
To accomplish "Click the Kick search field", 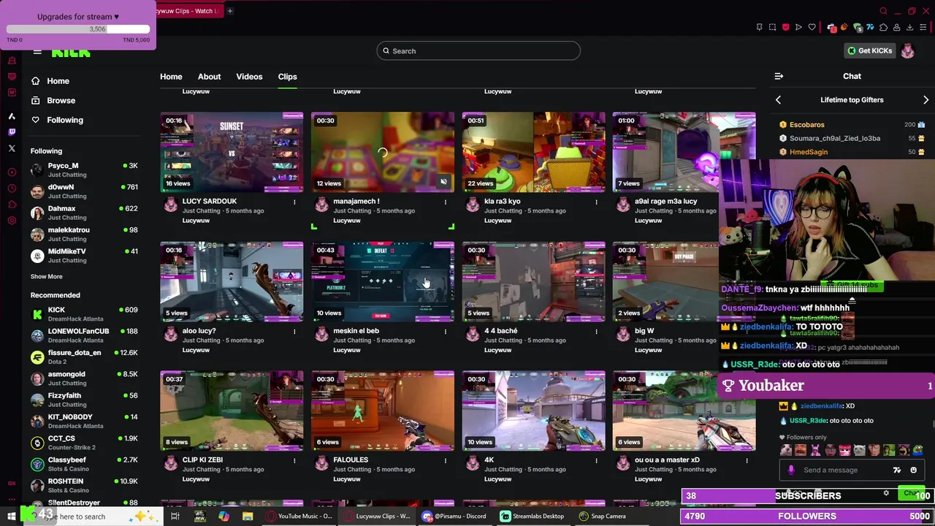I will 478,51.
